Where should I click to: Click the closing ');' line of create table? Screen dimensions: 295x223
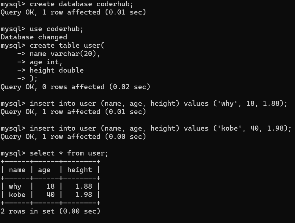tap(34, 79)
